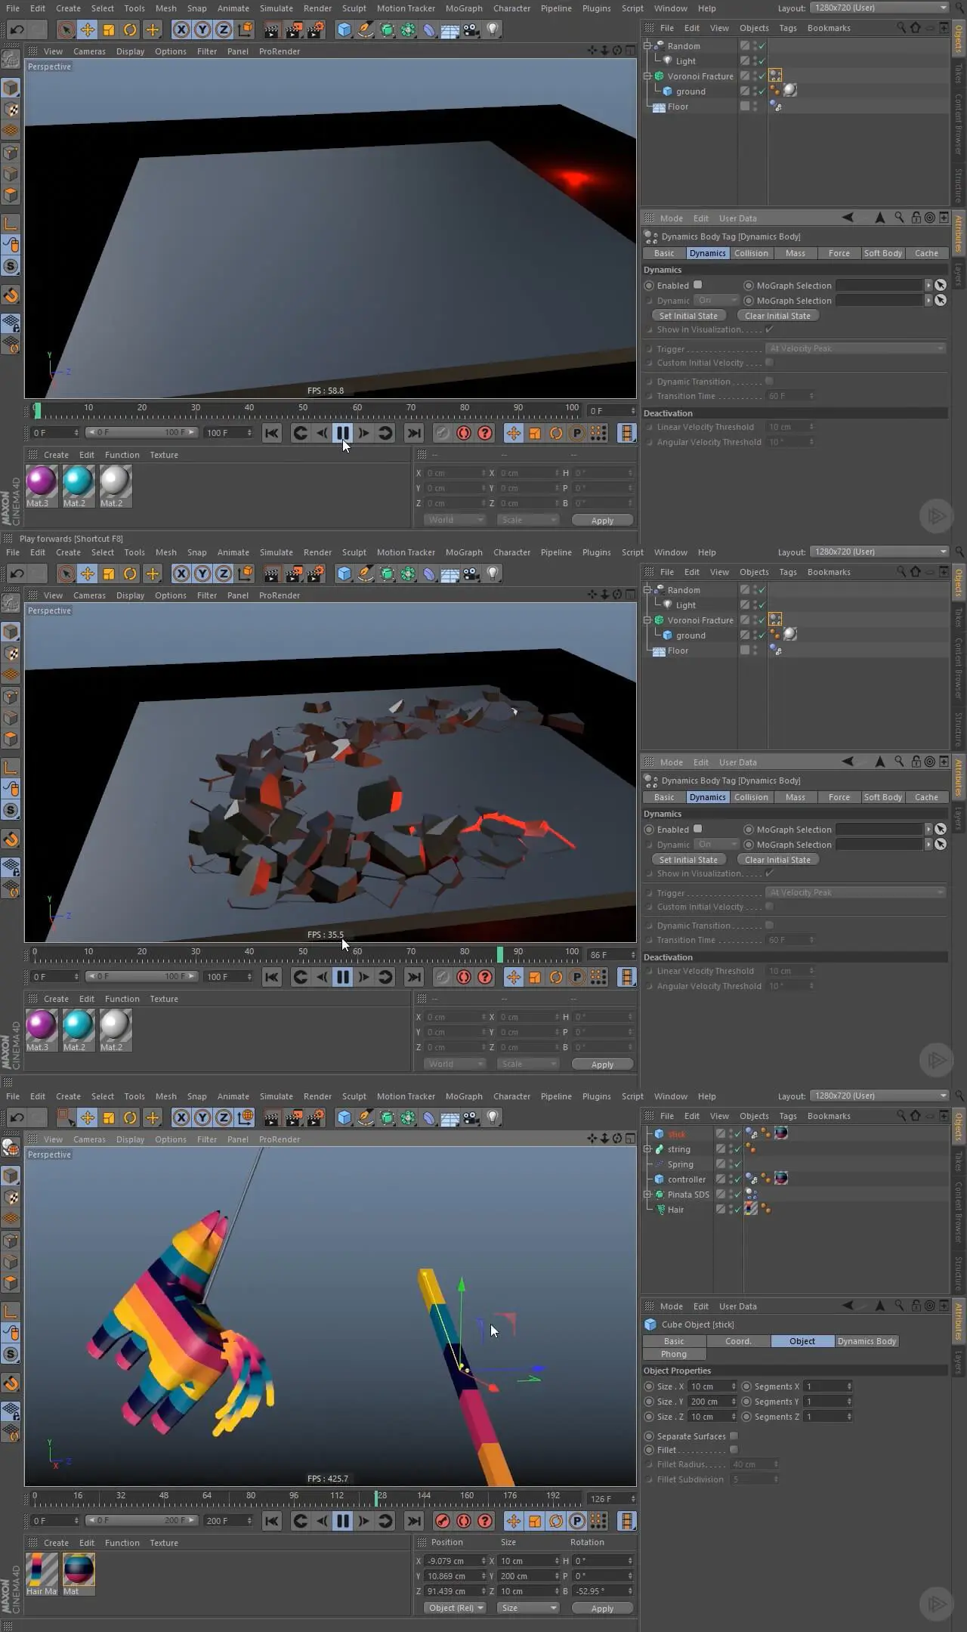Click Set Initial State in the unbroken ground window
The height and width of the screenshot is (1632, 967).
coord(688,316)
